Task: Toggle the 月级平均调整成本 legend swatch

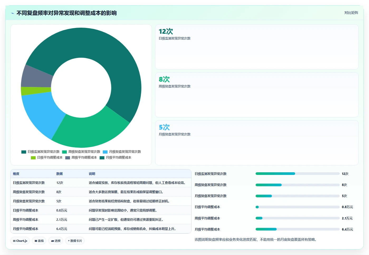Action: click(x=102, y=158)
